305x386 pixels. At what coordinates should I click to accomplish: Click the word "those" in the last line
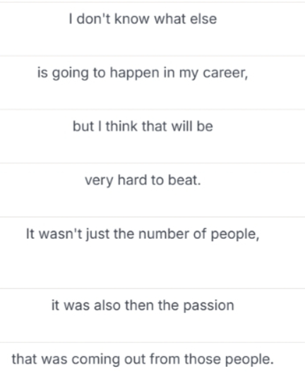203,359
